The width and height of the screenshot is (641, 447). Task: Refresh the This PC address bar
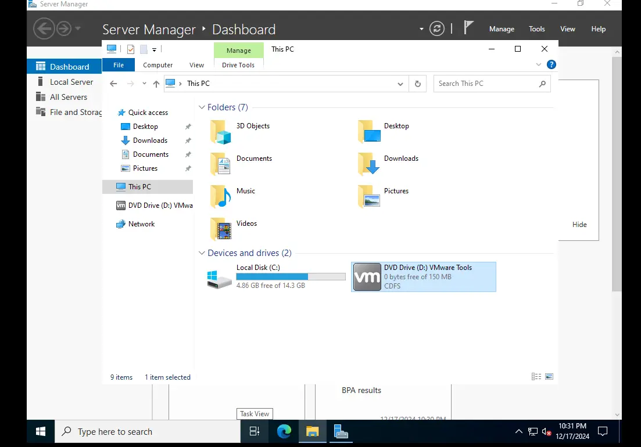point(417,84)
